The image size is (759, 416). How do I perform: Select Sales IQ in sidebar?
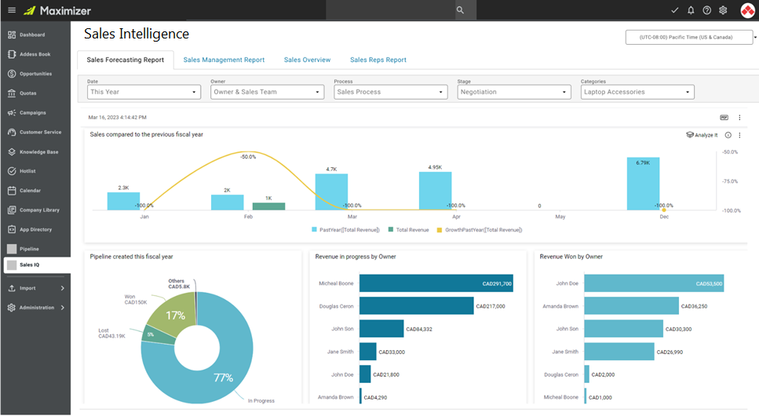(37, 265)
